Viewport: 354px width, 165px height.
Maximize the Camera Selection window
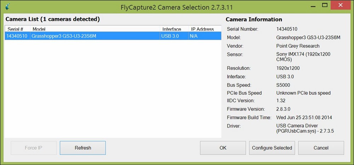tap(325, 5)
